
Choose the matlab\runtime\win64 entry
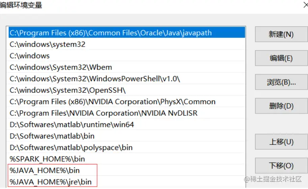tap(126, 125)
